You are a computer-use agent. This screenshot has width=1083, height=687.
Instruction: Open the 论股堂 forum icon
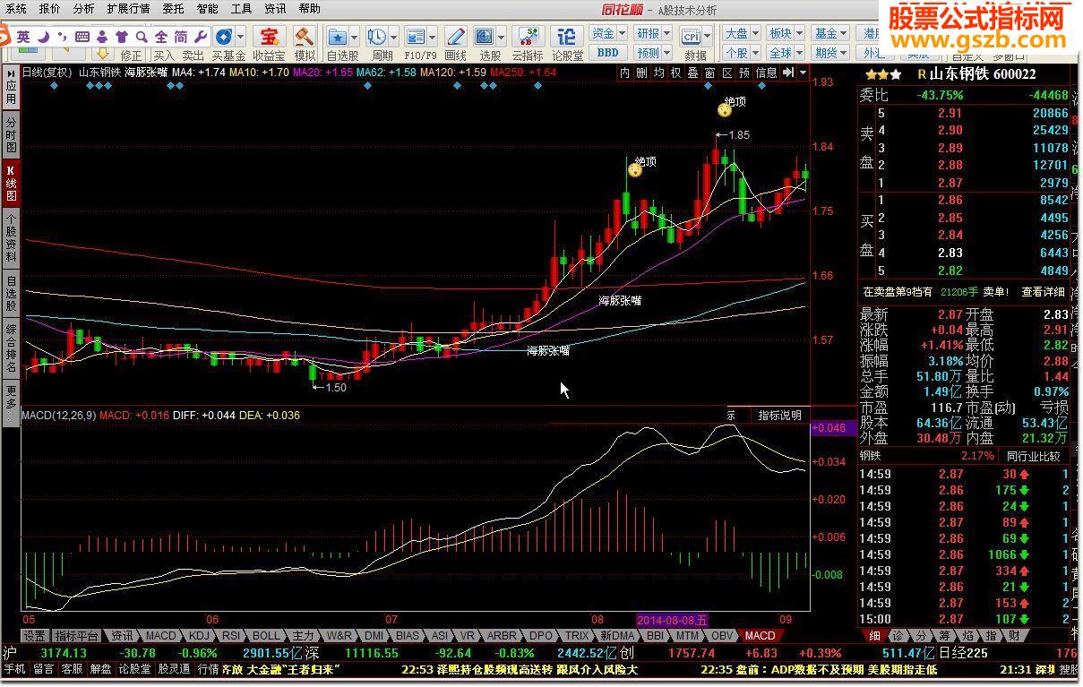[566, 37]
